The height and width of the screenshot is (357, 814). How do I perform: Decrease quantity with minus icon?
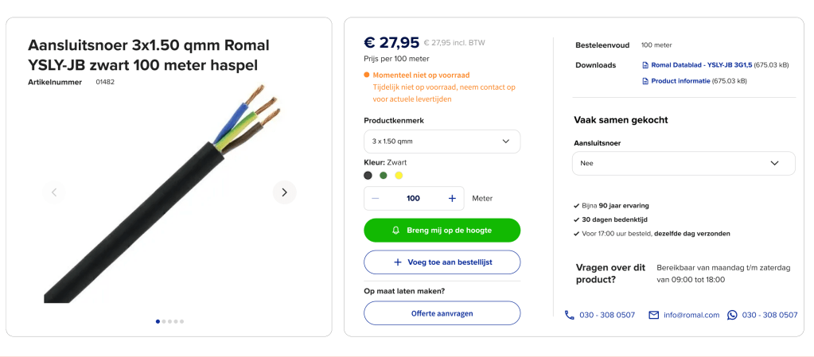(376, 198)
